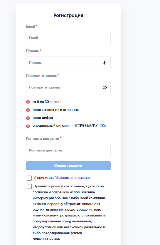Click the 'Пароль' field label

click(32, 51)
